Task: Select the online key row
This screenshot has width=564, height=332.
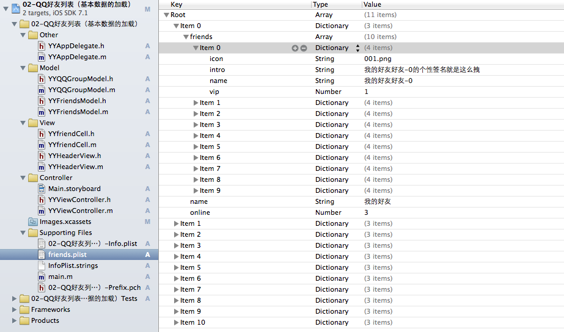Action: coord(200,212)
